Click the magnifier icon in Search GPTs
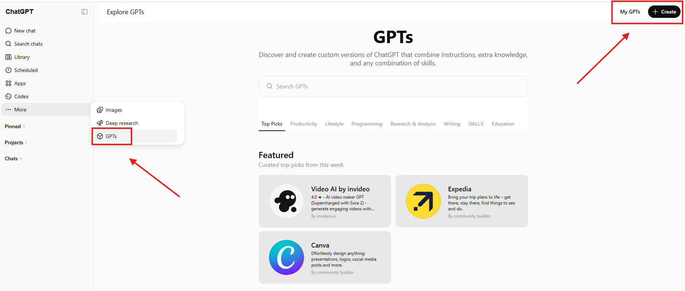 pos(270,86)
